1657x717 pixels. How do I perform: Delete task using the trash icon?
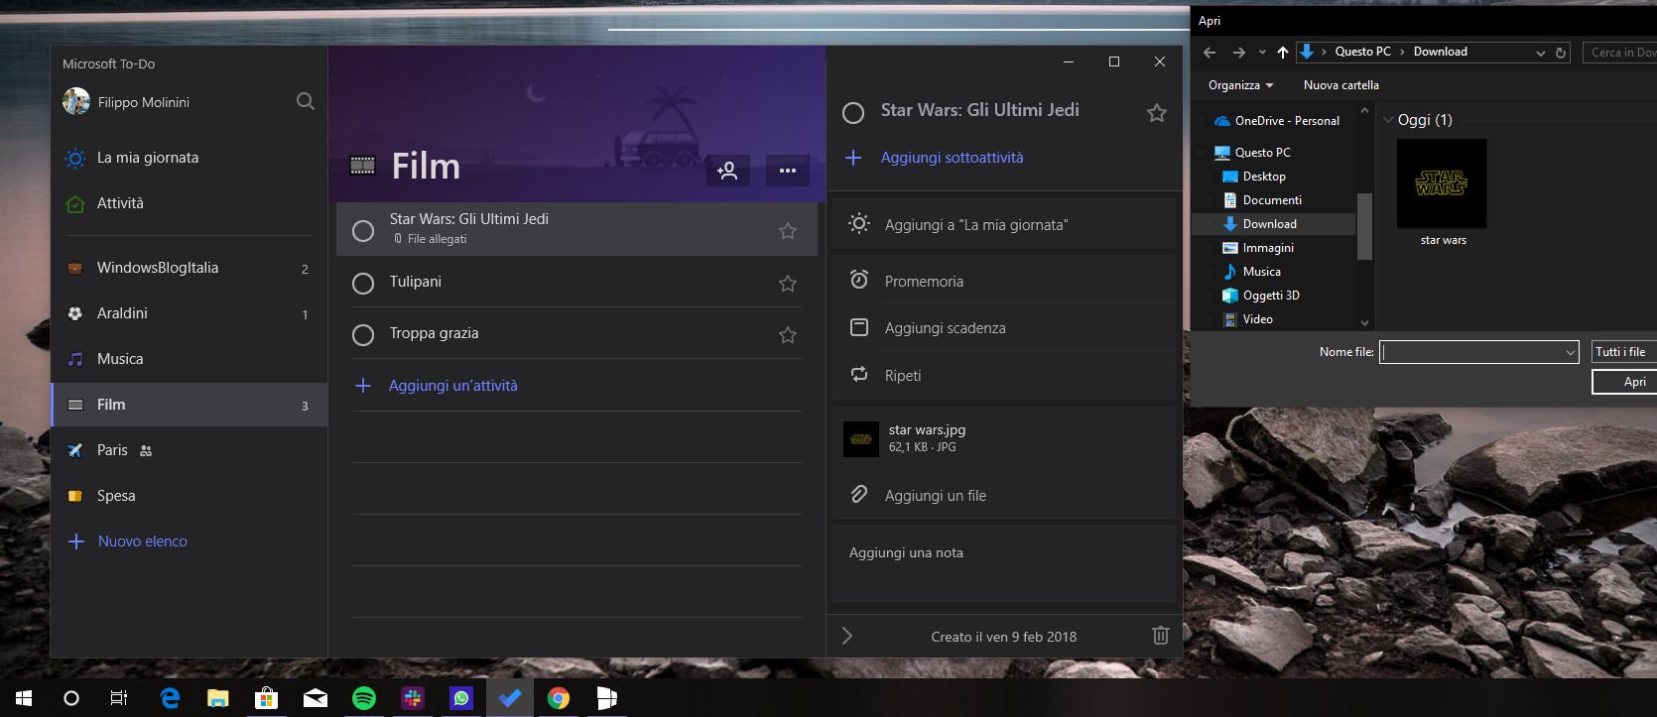tap(1161, 636)
